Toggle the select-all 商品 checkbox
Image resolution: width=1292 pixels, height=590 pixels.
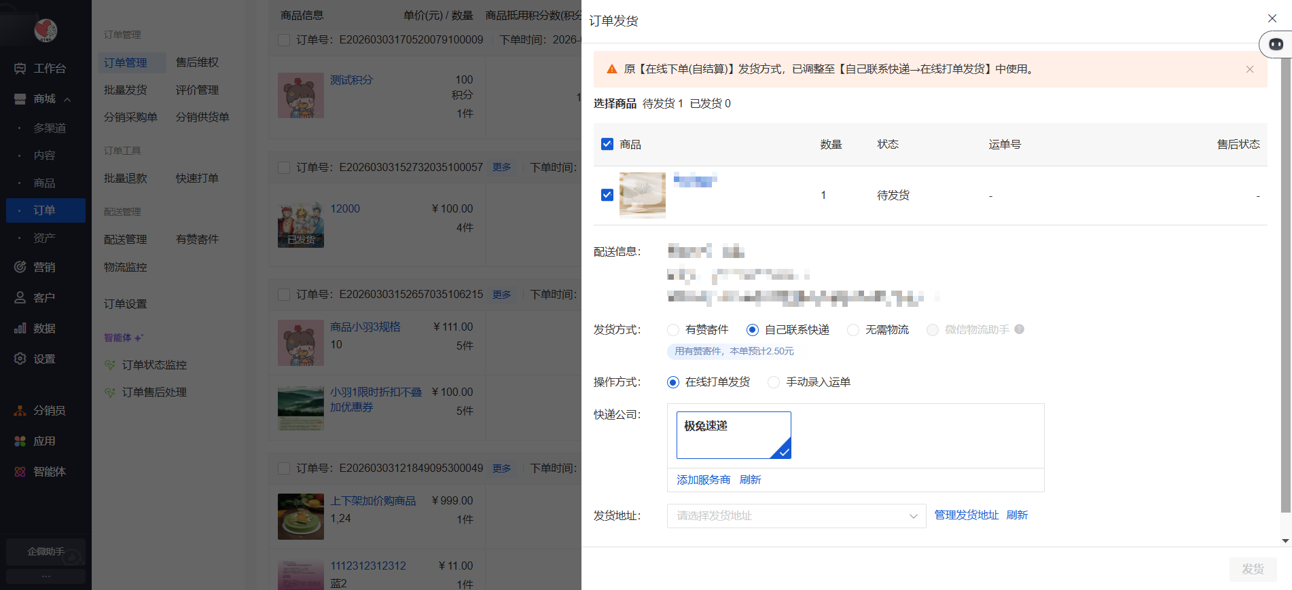click(x=607, y=144)
